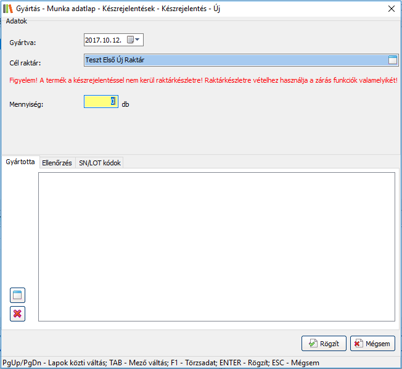This screenshot has height=369, width=402.
Task: Click the Cél raktár label
Action: pyautogui.click(x=25, y=62)
